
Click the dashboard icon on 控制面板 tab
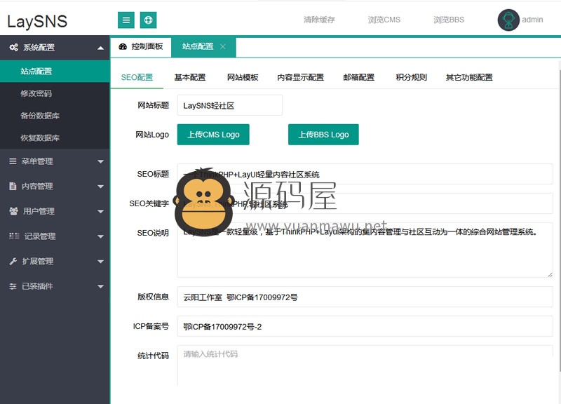coord(123,46)
